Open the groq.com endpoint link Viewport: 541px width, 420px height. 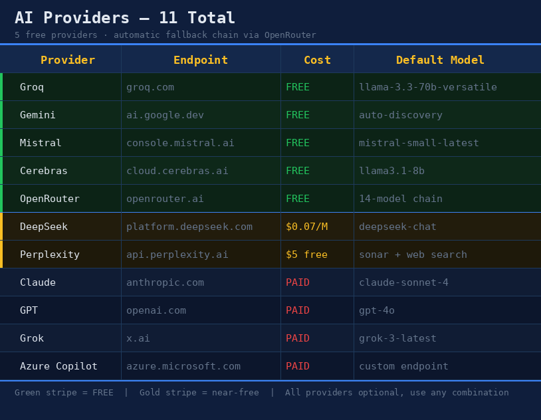click(x=150, y=86)
